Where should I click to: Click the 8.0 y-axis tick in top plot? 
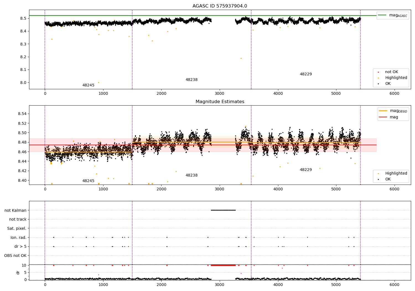point(23,83)
